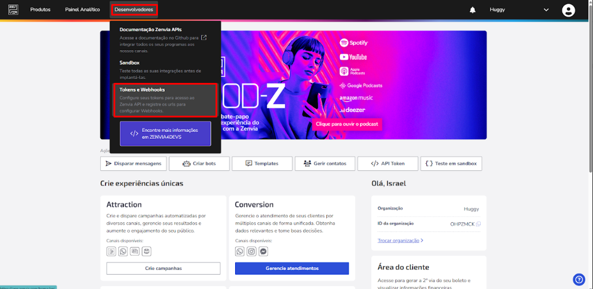Click the YouTube logo in the banner
The height and width of the screenshot is (289, 593).
point(353,57)
